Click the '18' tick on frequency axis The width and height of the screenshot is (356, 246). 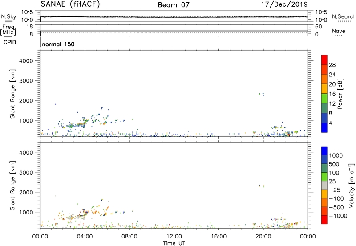click(x=29, y=27)
